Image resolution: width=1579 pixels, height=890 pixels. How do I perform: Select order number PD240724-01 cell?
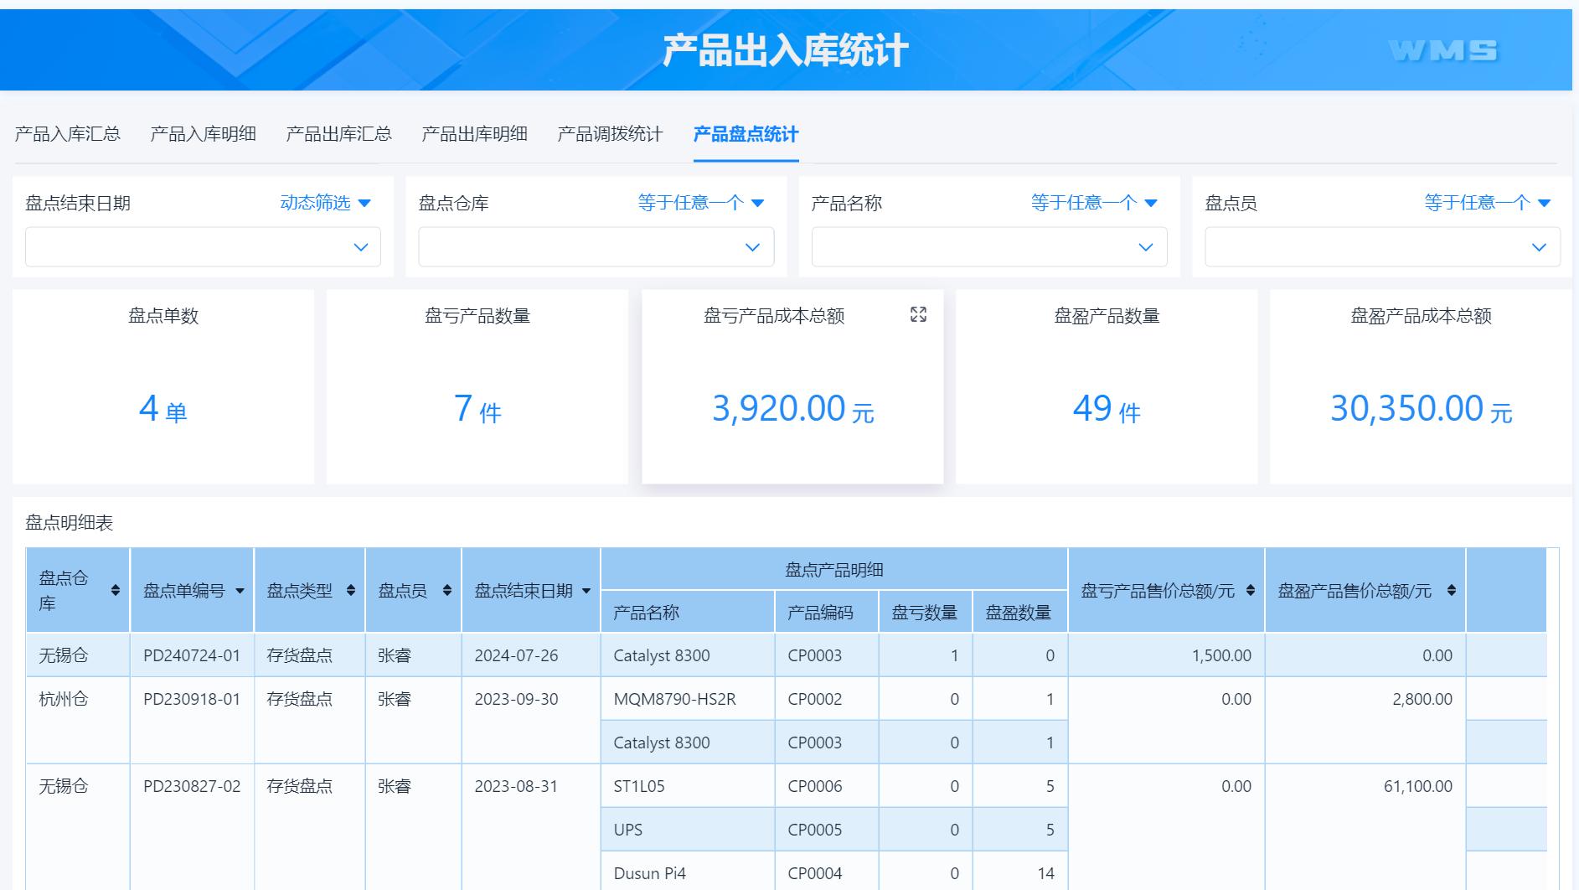[x=192, y=655]
